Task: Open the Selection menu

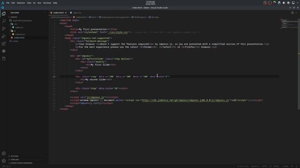Action: click(x=21, y=3)
